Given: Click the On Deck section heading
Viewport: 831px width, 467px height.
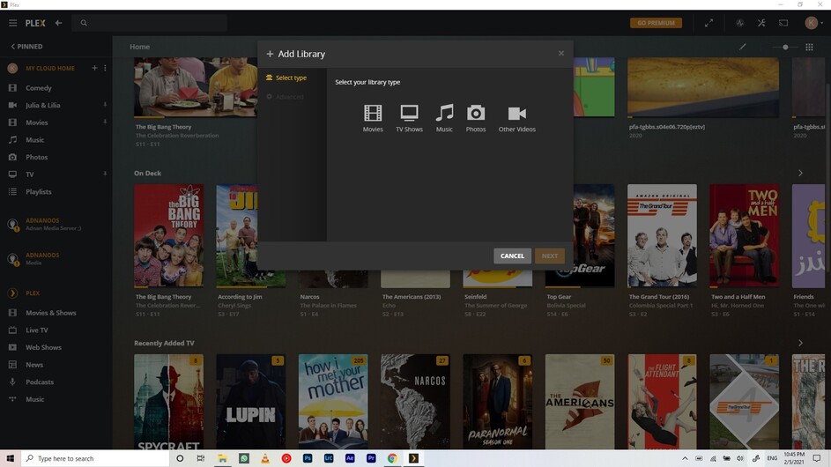Looking at the screenshot, I should click(147, 173).
